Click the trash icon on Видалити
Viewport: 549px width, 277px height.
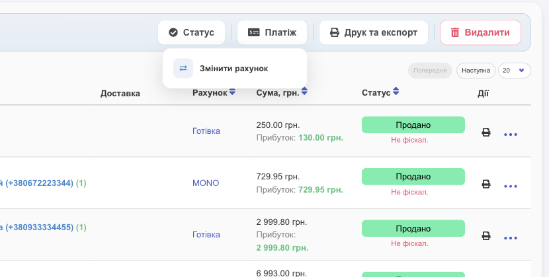tap(455, 32)
